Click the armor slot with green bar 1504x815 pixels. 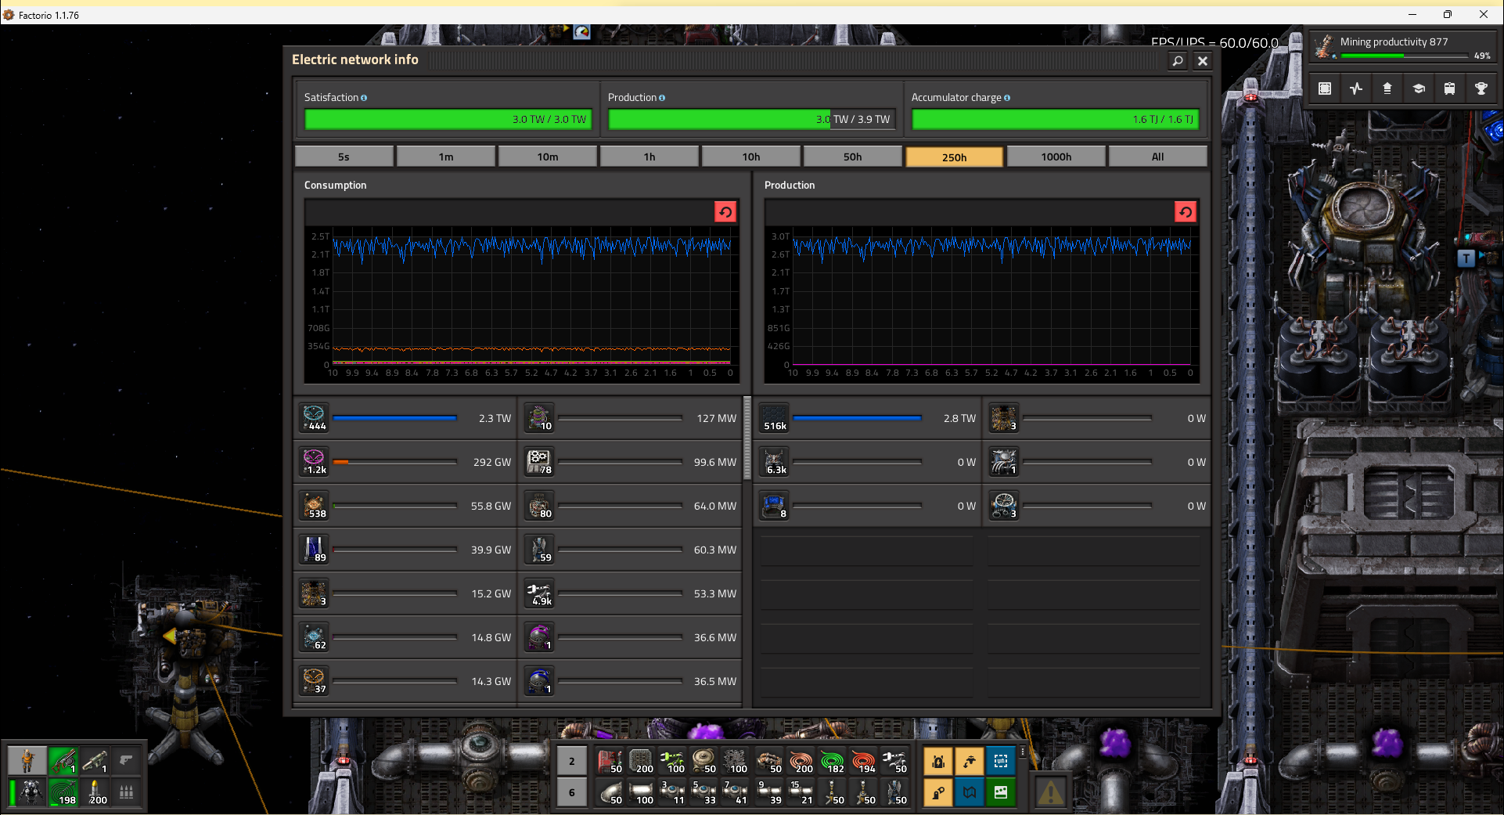click(27, 792)
